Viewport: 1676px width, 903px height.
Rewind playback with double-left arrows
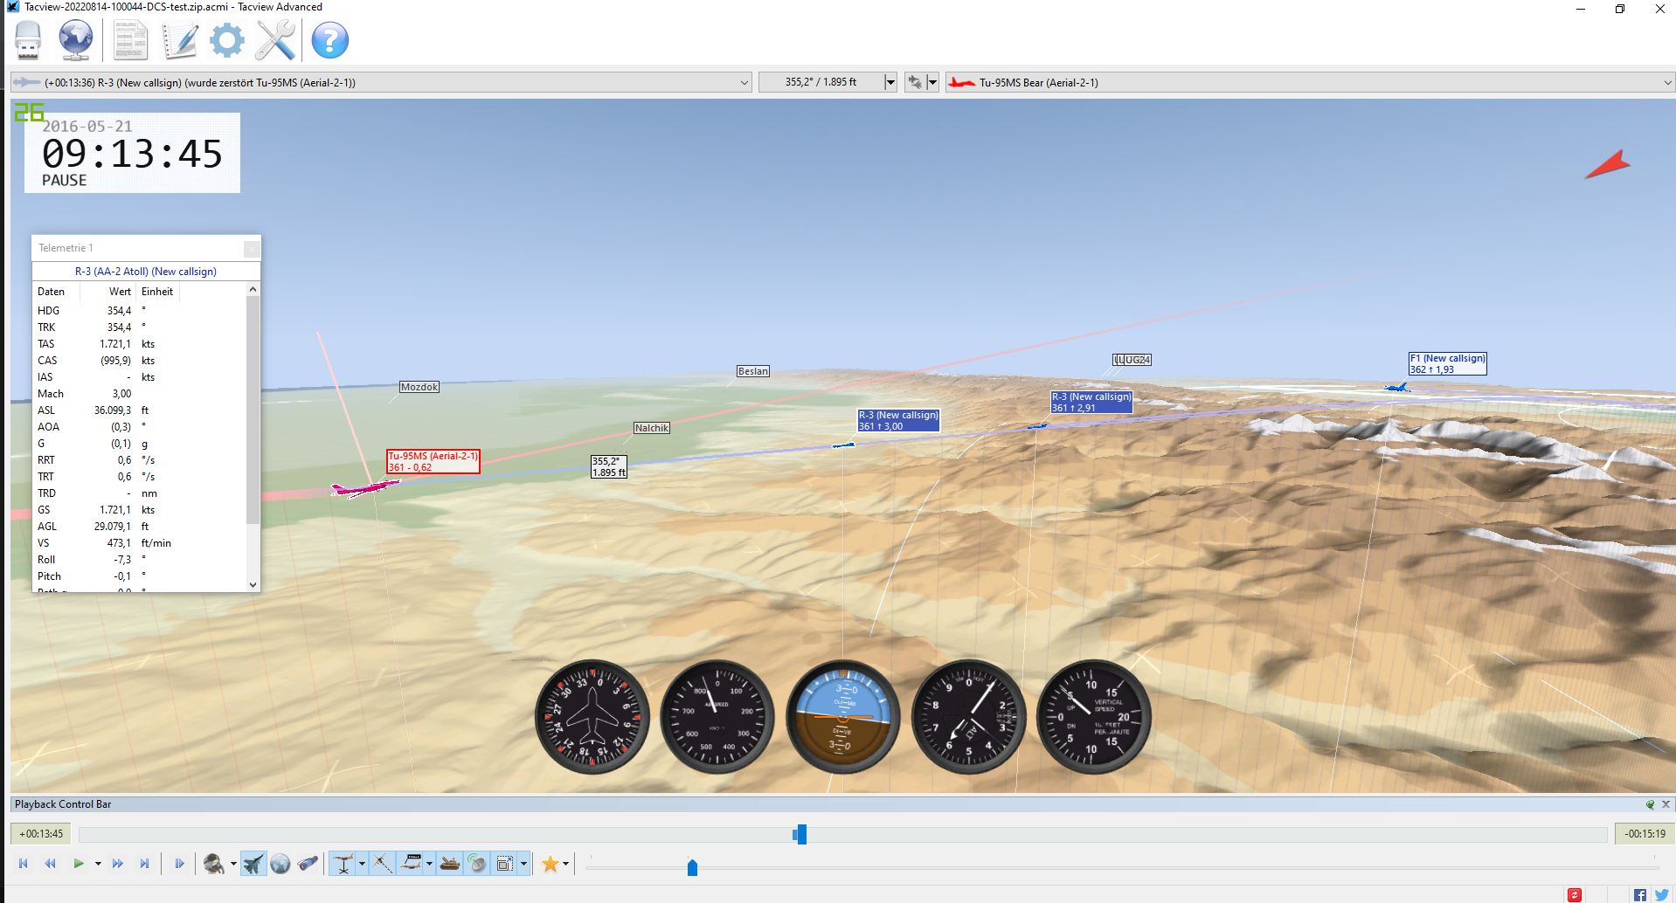[x=51, y=864]
